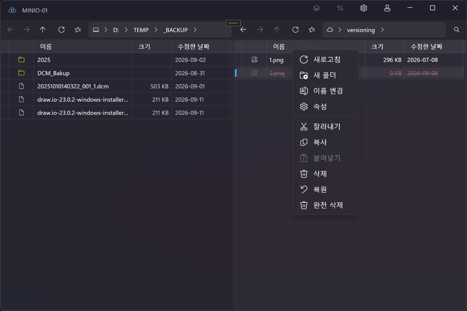This screenshot has height=311, width=467.
Task: Choose 복사 from context menu
Action: 326,142
